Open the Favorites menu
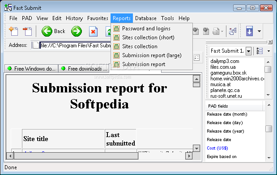 tap(98, 18)
